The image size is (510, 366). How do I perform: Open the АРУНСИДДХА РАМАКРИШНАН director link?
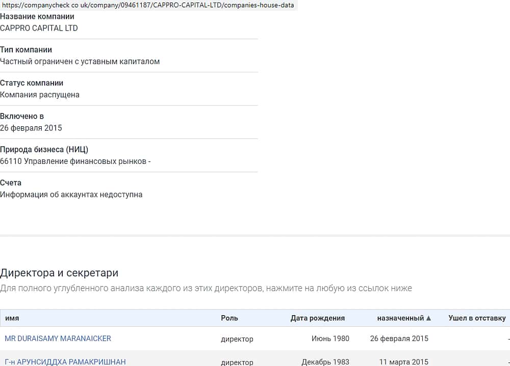pyautogui.click(x=65, y=362)
